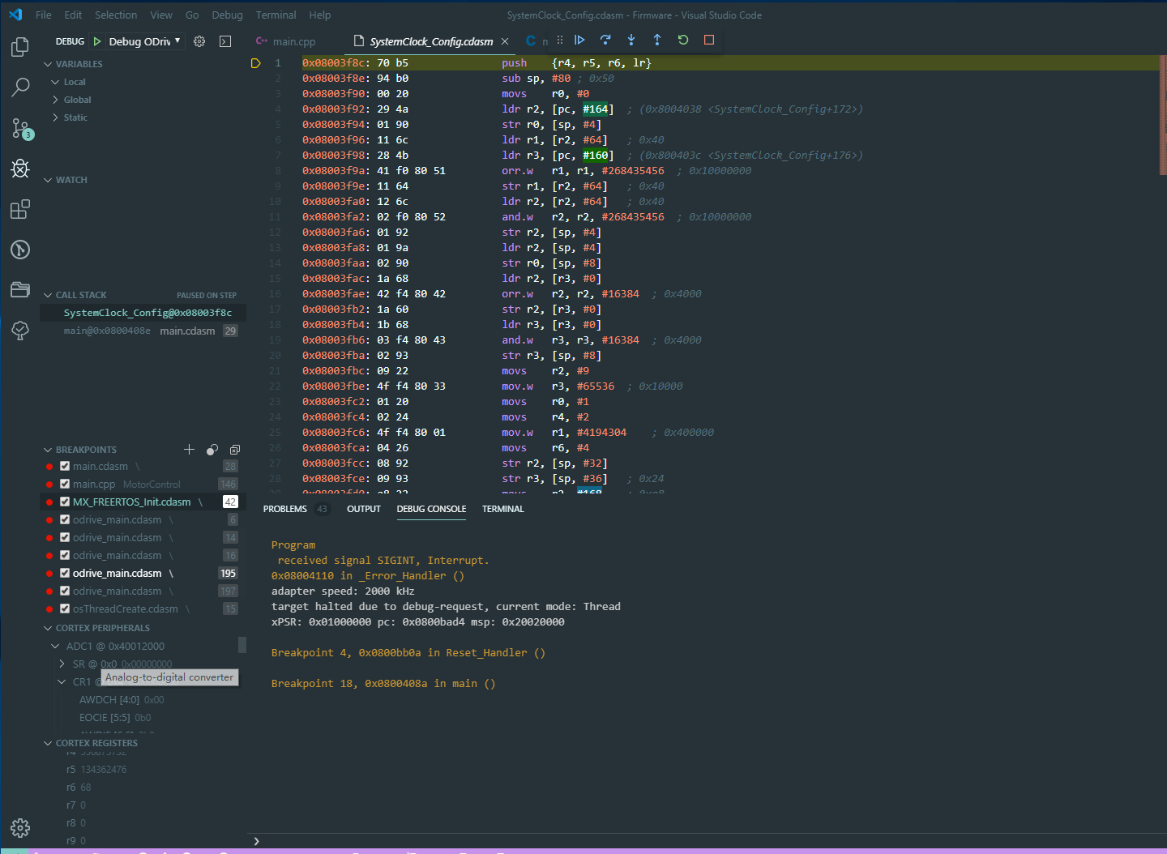Open the Debug ODrive configuration dropdown
1167x854 pixels.
pos(144,41)
